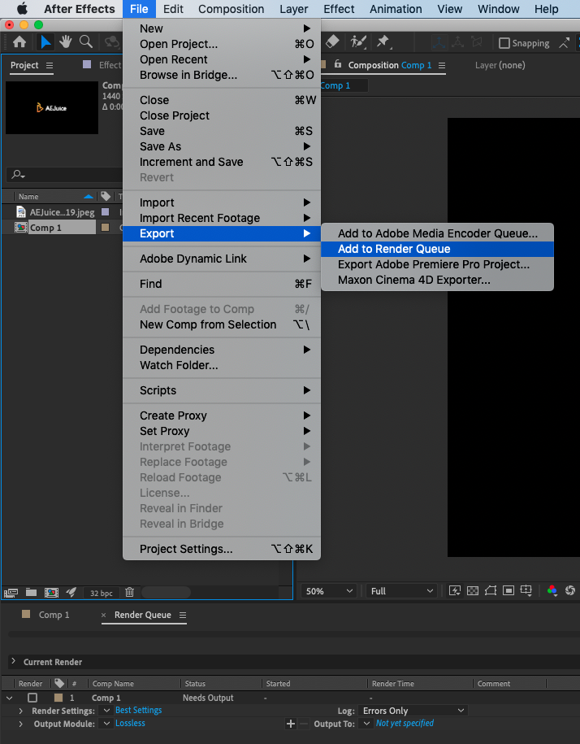Open the 50% magnification dropdown

tap(329, 591)
